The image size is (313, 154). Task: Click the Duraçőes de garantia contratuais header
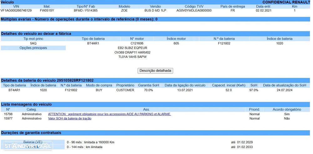[155, 133]
